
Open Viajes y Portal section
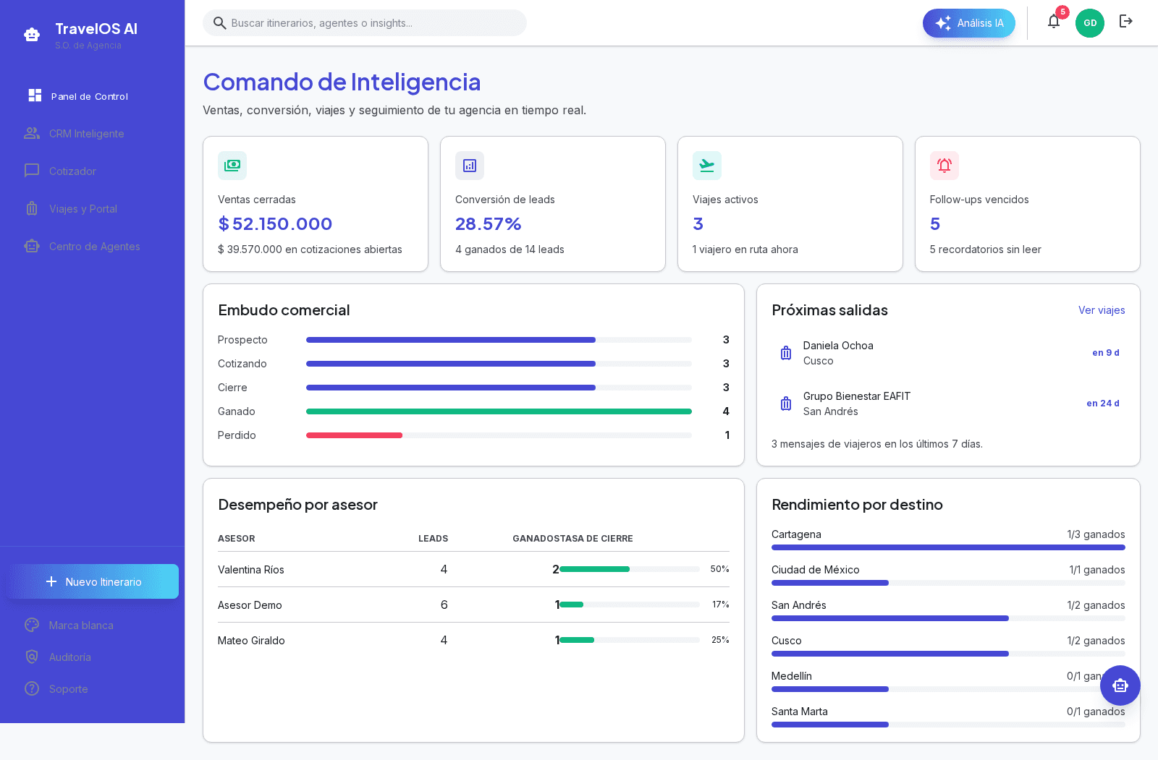pos(93,208)
